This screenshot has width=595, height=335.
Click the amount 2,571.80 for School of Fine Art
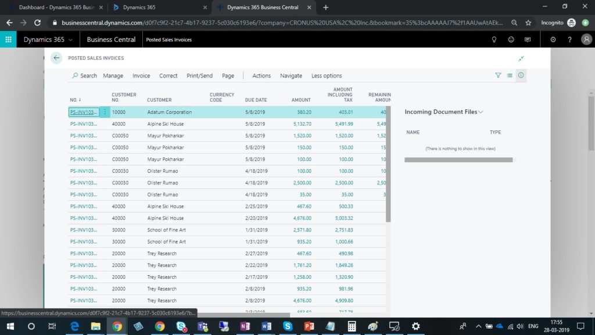click(x=302, y=230)
